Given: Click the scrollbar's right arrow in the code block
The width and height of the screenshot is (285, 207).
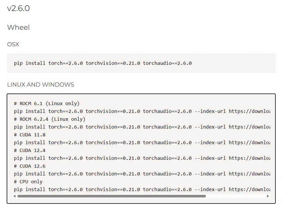Looking at the screenshot, I should point(268,196).
